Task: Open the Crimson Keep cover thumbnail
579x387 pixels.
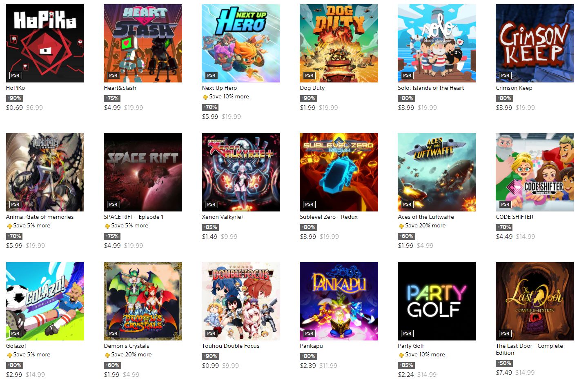Action: pyautogui.click(x=535, y=43)
